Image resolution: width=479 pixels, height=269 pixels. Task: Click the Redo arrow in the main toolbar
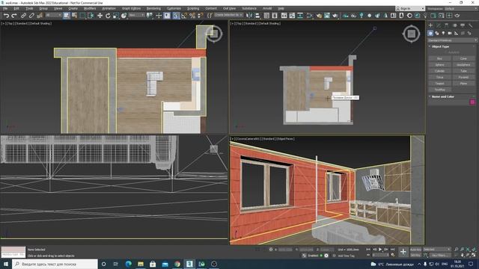click(14, 16)
